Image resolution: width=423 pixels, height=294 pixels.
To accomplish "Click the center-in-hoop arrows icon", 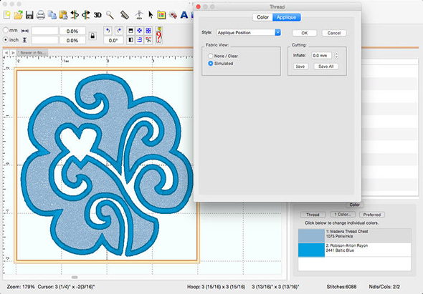I will (x=140, y=31).
